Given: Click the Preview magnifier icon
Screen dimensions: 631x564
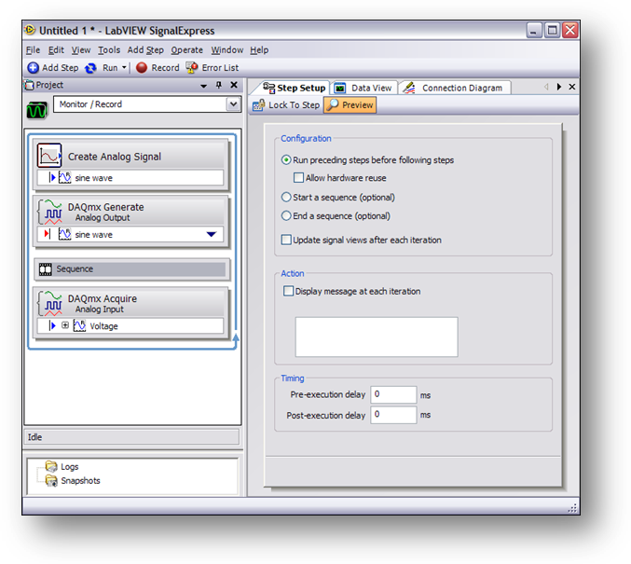Looking at the screenshot, I should click(333, 105).
